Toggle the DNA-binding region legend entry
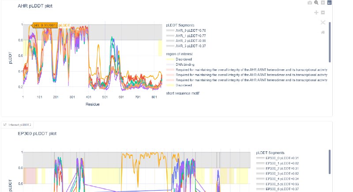The width and height of the screenshot is (353, 192). 180,64
